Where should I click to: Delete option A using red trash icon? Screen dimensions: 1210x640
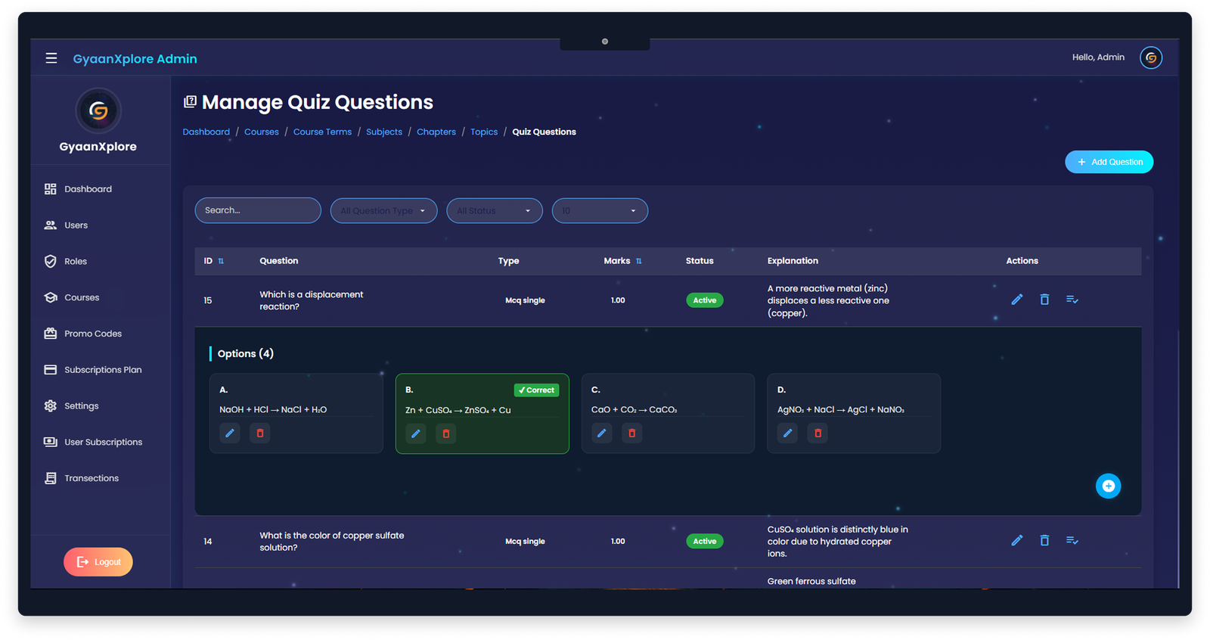260,433
